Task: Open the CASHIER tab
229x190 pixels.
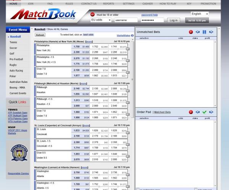Action: pyautogui.click(x=147, y=4)
